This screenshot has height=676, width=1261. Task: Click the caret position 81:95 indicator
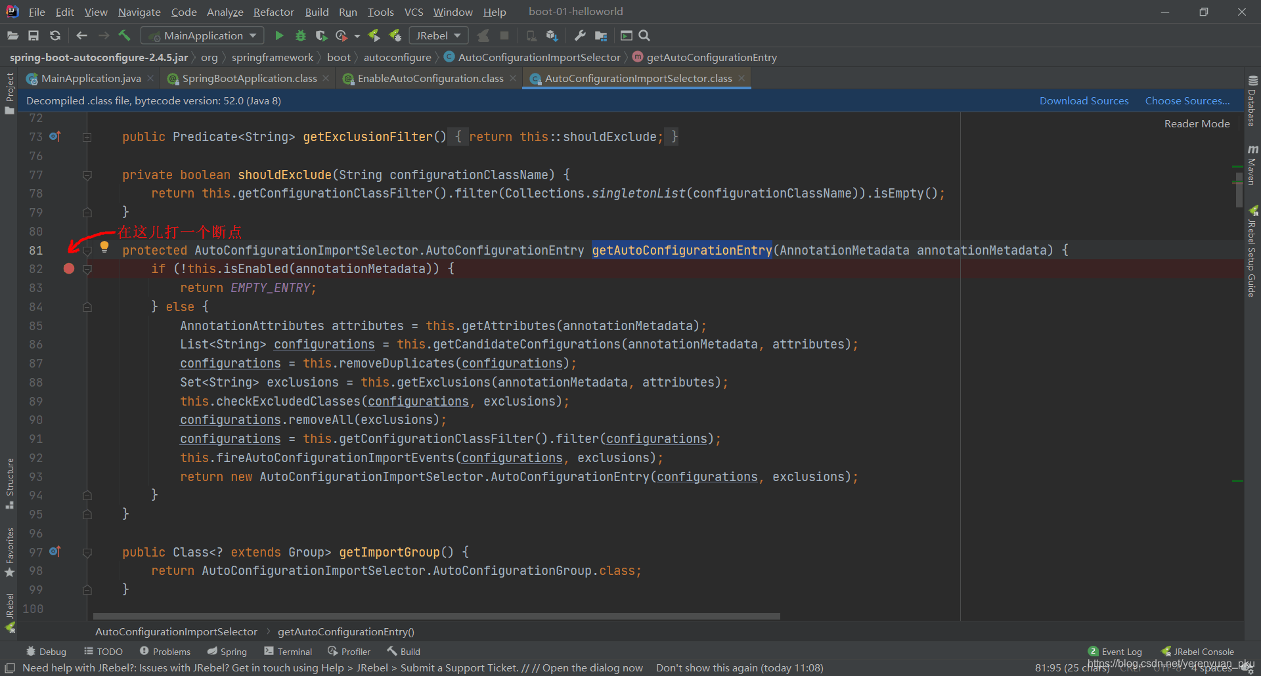pos(1071,667)
